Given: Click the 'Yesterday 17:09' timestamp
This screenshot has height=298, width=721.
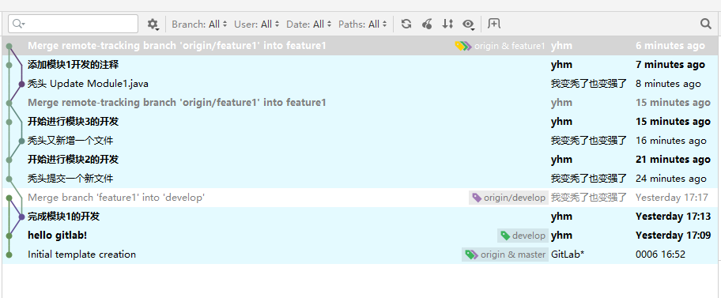Looking at the screenshot, I should (674, 235).
